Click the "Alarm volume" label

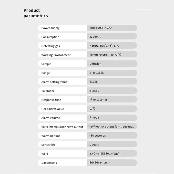[x=50, y=118]
